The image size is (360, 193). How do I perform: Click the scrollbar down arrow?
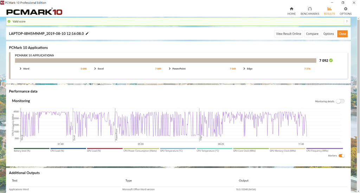358,191
